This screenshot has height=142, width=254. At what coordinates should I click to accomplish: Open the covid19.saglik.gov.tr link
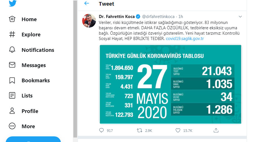185,38
